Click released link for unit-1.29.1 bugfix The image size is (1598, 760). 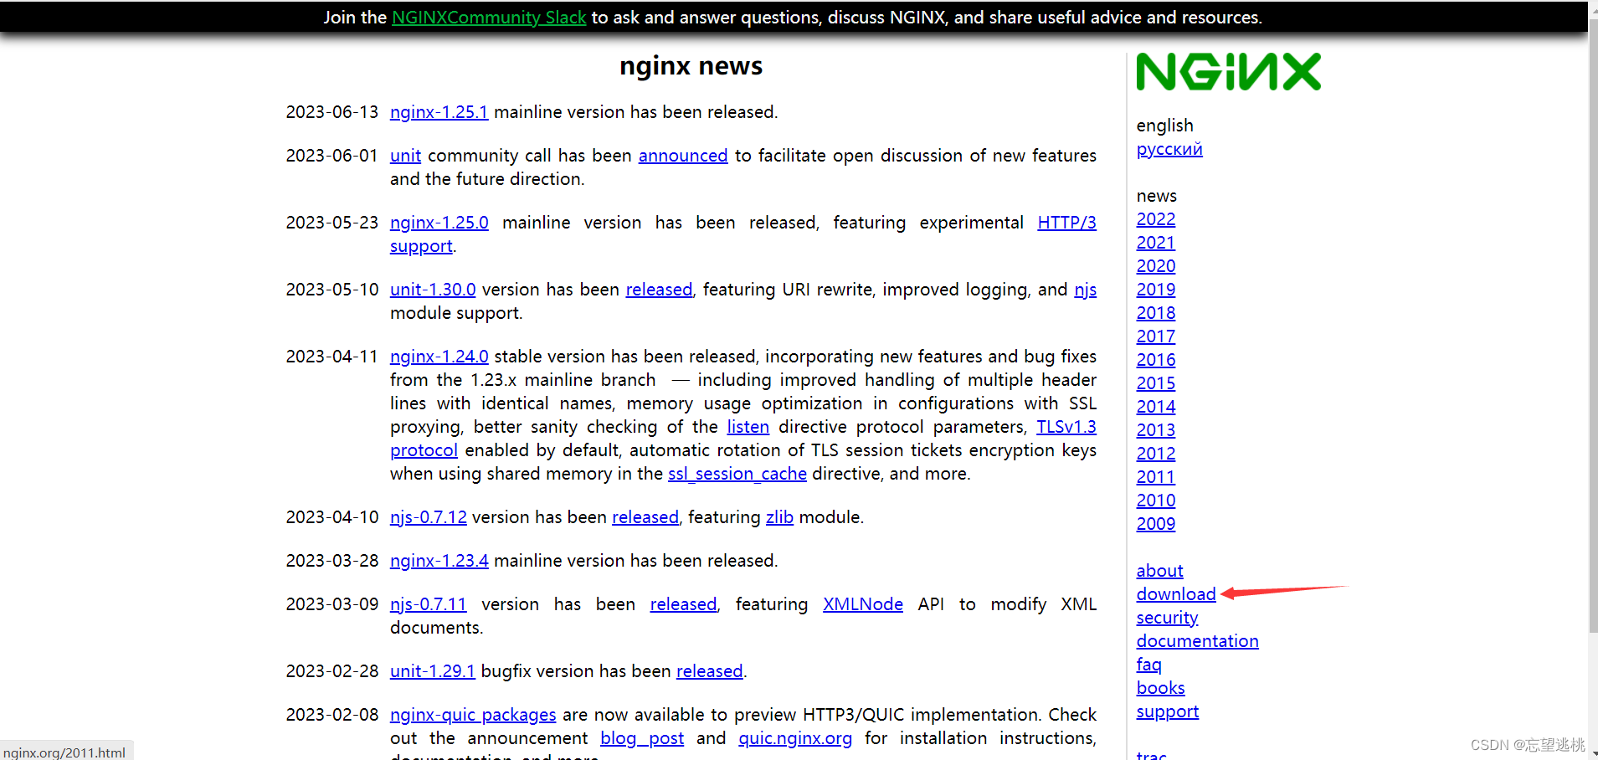[x=710, y=671]
